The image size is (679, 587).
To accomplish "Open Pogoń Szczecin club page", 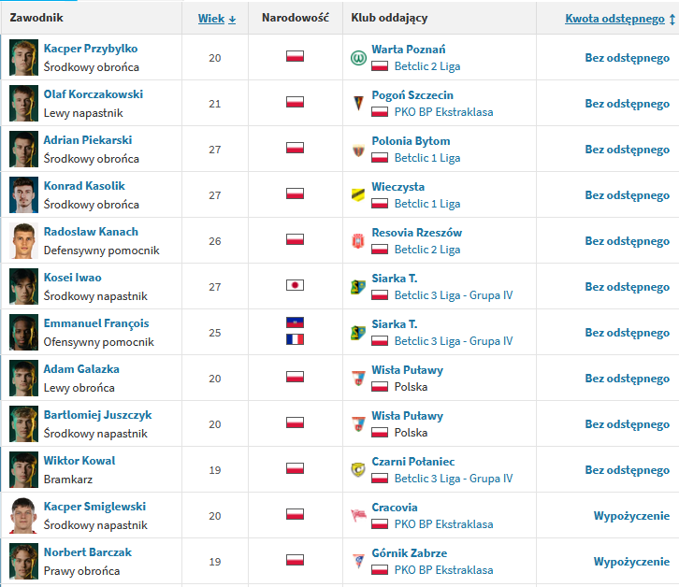I will point(412,95).
